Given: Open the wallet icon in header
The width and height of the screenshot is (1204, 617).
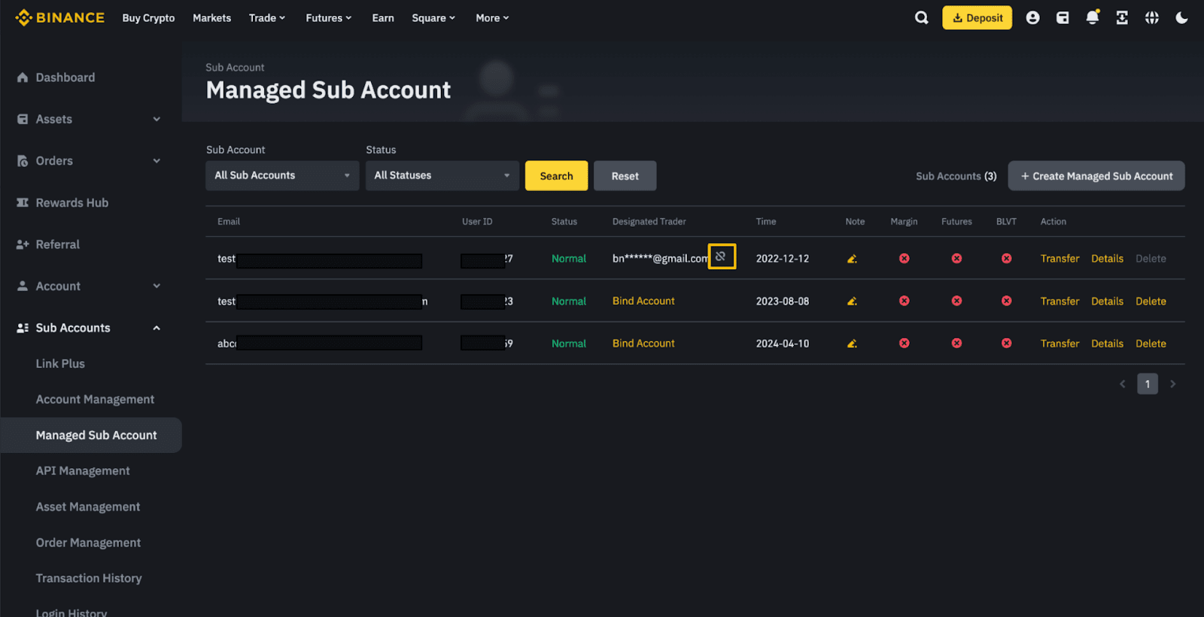Looking at the screenshot, I should 1063,18.
